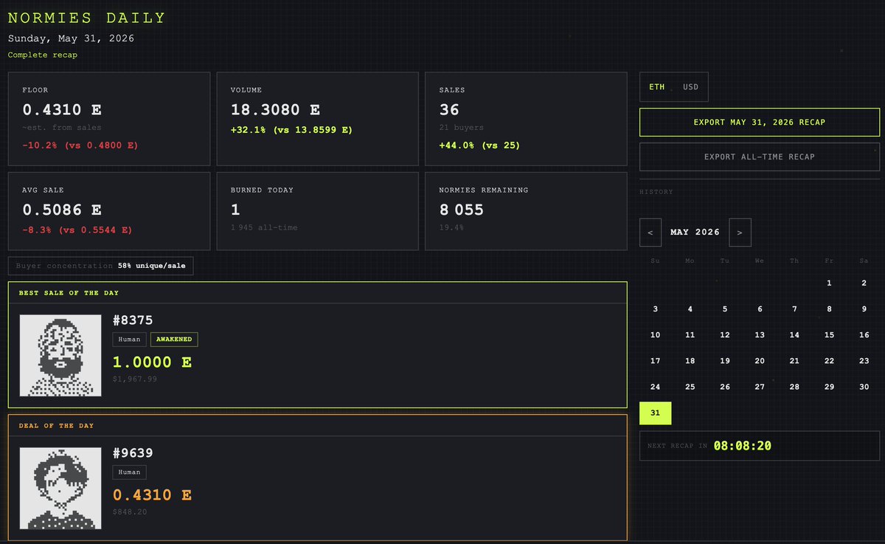The height and width of the screenshot is (544, 885).
Task: Select calendar date 14
Action: coord(794,335)
